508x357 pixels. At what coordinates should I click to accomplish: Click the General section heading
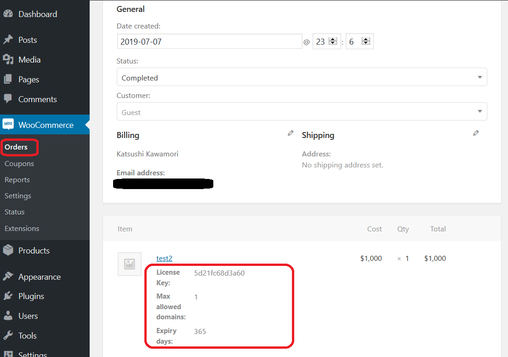(x=131, y=9)
